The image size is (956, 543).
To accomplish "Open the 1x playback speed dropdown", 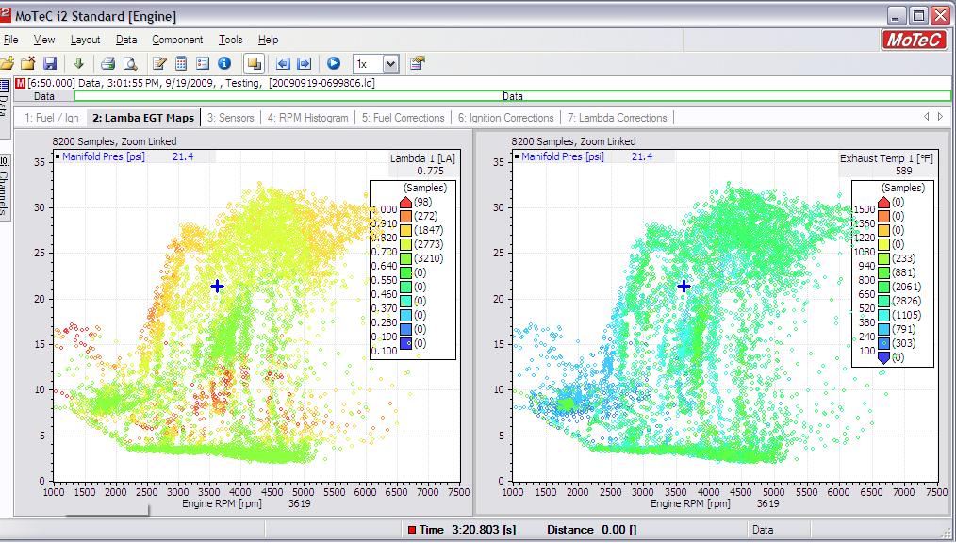I will (391, 63).
